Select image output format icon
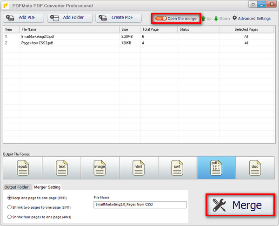This screenshot has width=279, height=226. [100, 168]
